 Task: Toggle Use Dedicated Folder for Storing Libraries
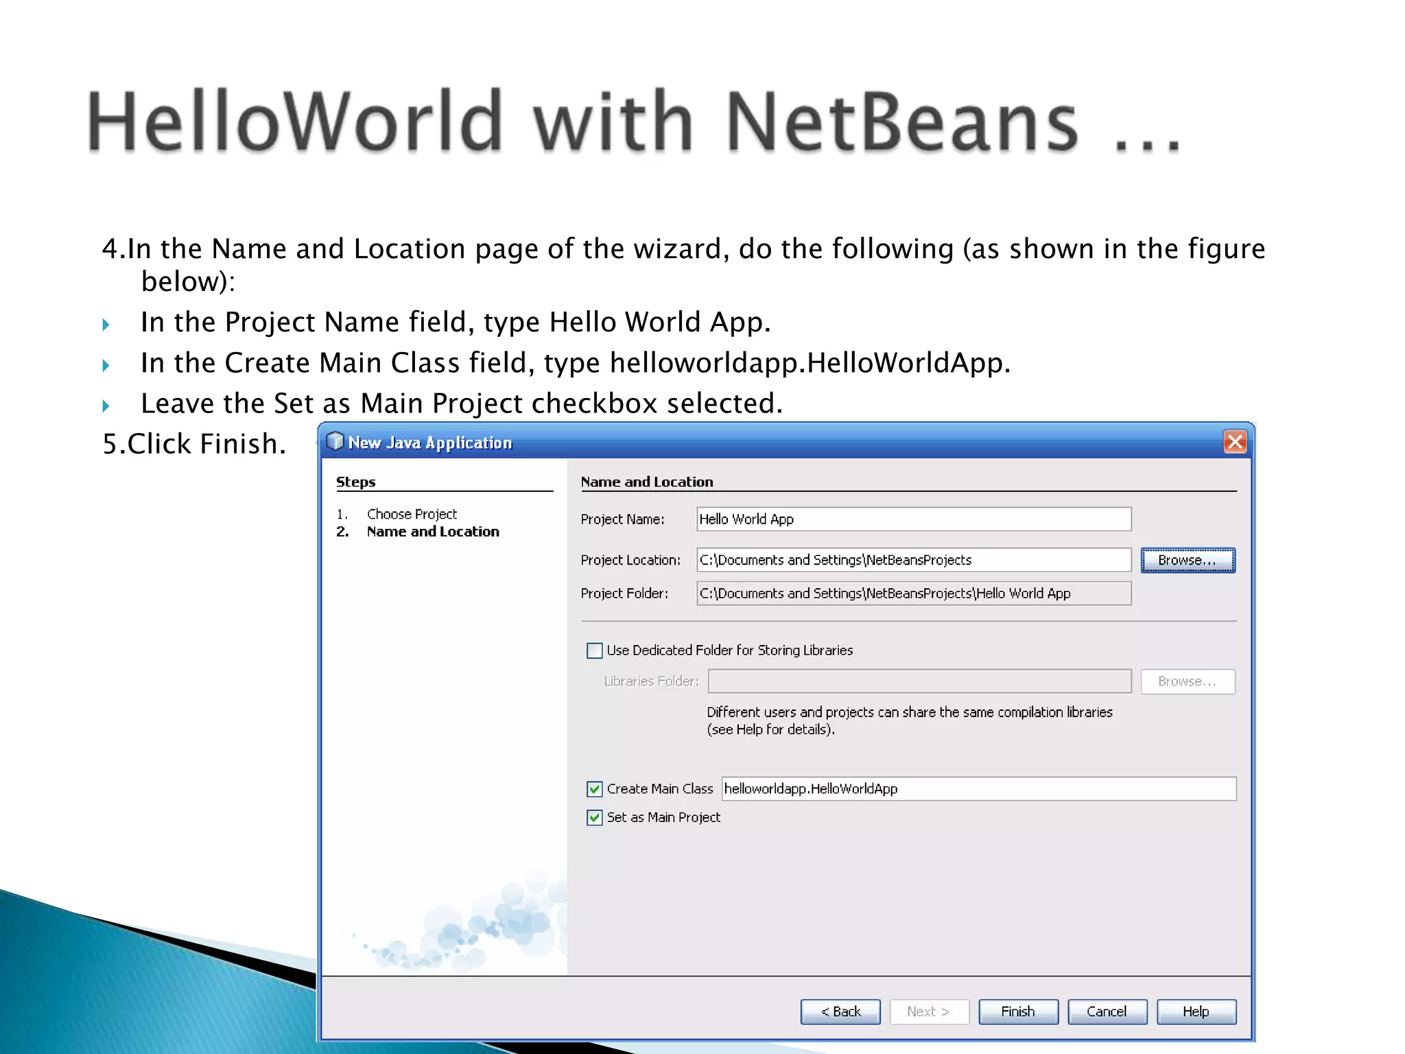pos(595,651)
